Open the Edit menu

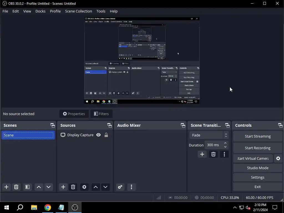pos(16,11)
